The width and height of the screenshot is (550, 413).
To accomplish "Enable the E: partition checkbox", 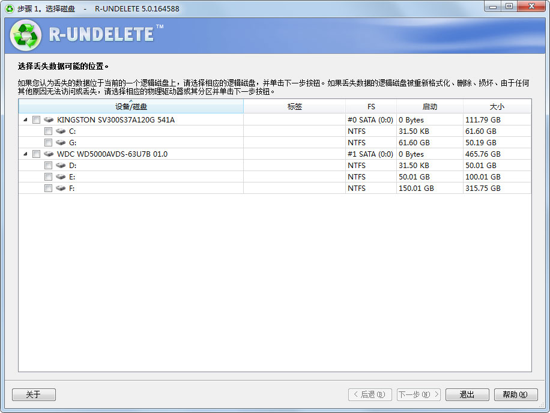I will 48,176.
